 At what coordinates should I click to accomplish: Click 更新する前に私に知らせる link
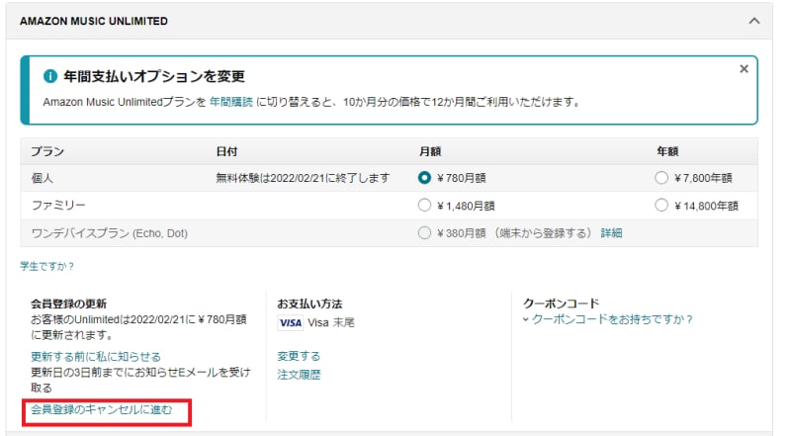[x=95, y=356]
